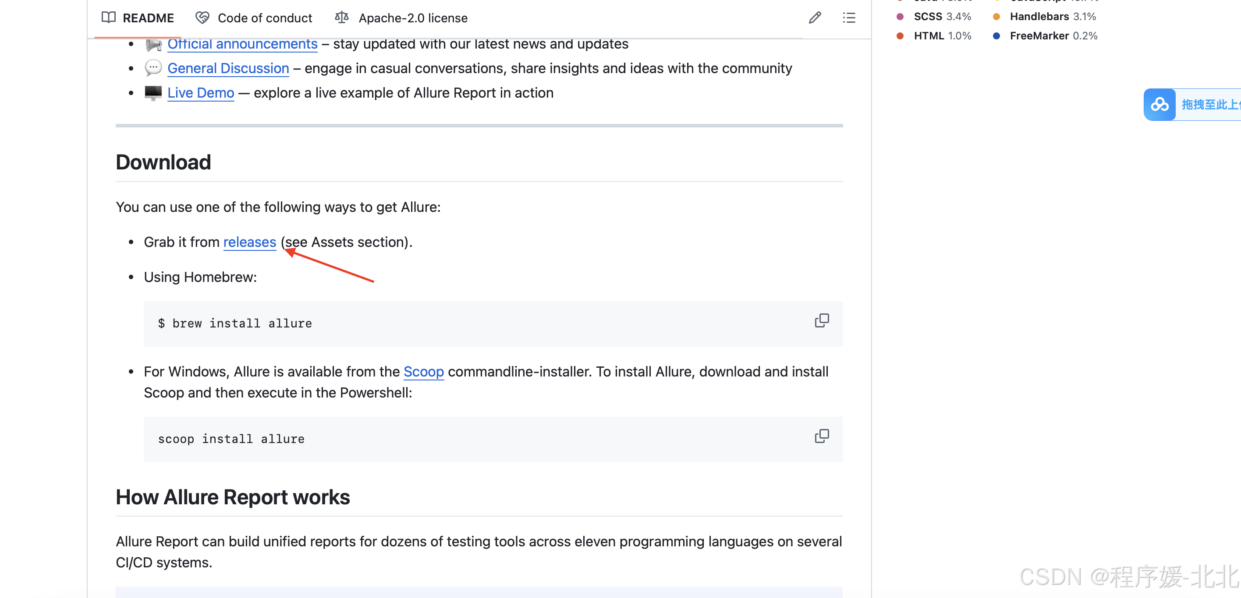Click the monitor emoji beside Live Demo
Screen dimensions: 1241x598
[x=153, y=93]
